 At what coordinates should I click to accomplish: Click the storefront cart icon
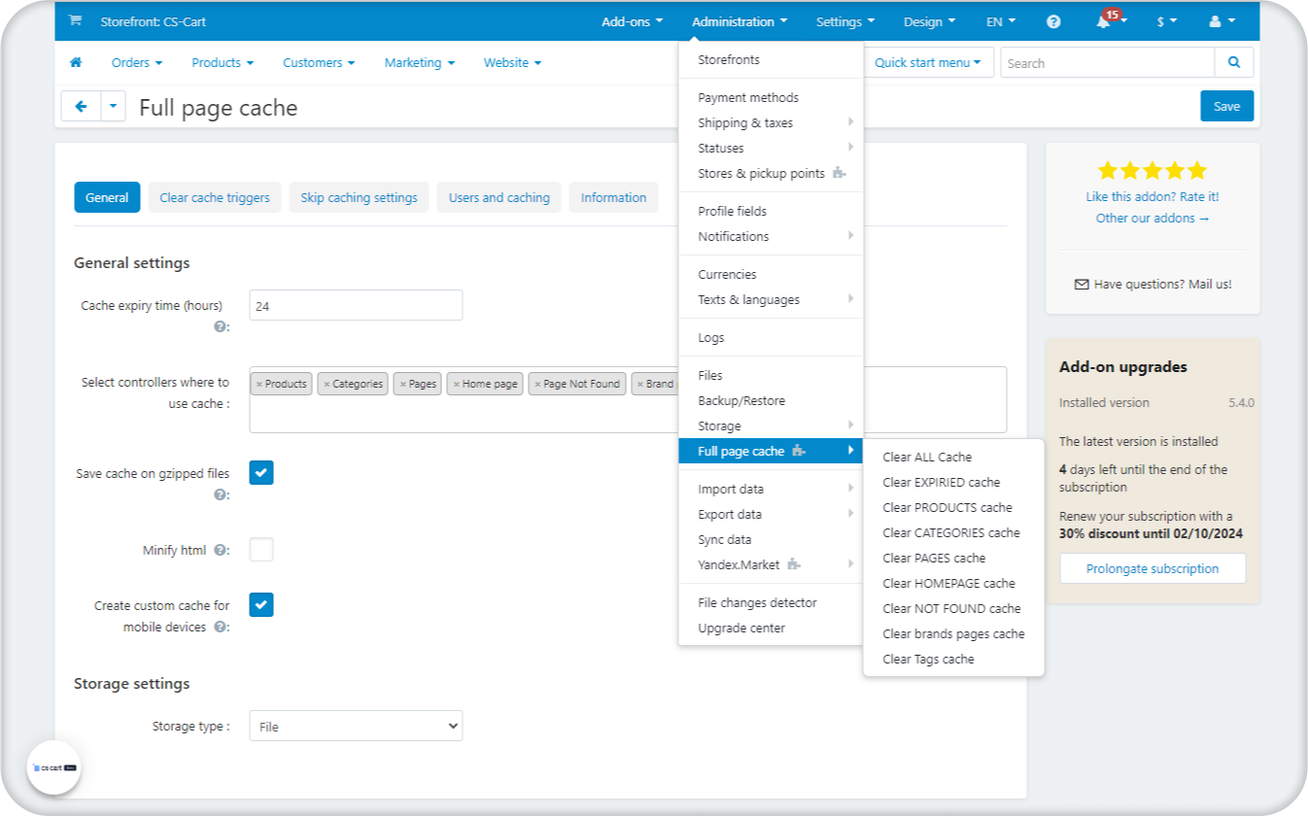pos(76,21)
